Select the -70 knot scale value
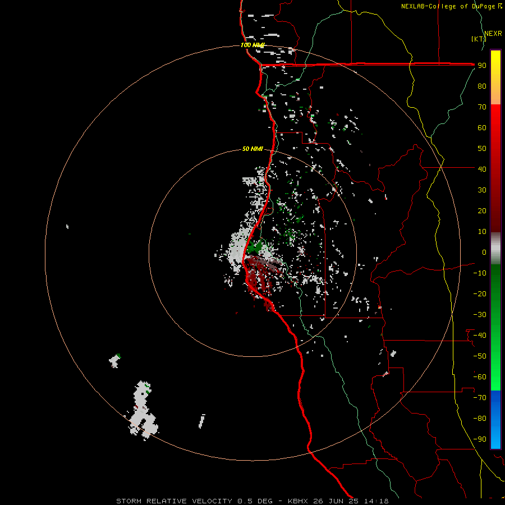Viewport: 505px width, 505px height. tap(480, 398)
